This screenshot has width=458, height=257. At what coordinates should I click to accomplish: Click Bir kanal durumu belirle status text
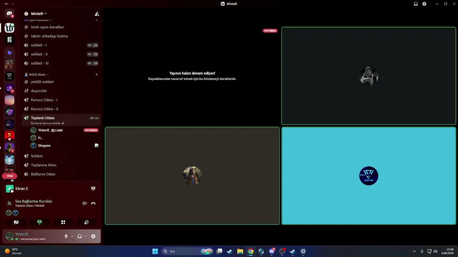tap(46, 123)
